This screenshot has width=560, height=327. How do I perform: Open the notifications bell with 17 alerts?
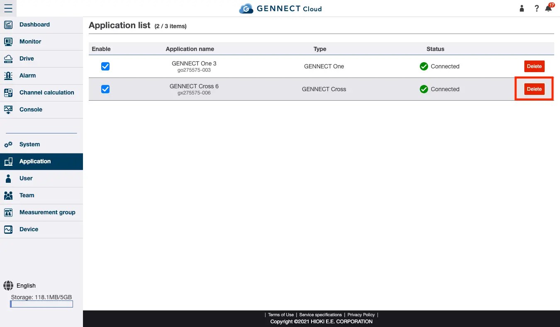coord(548,8)
